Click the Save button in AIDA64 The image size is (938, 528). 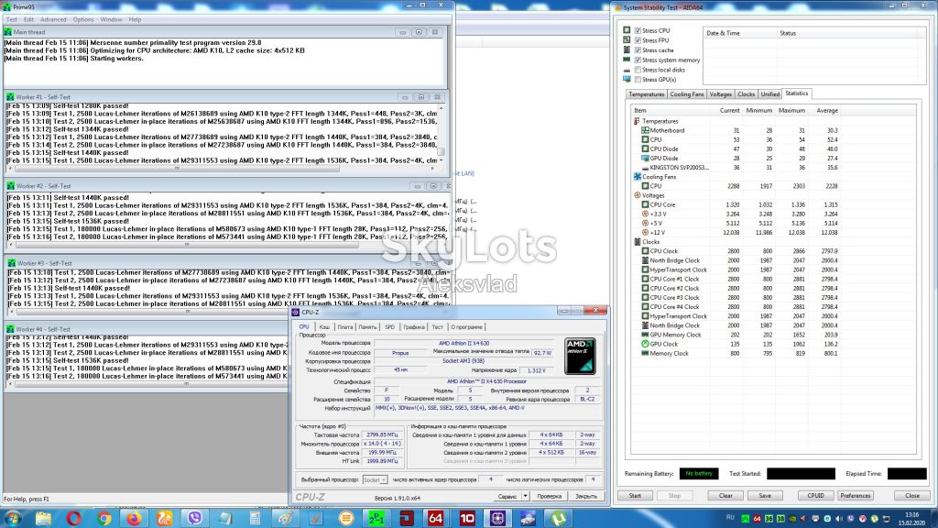(x=765, y=496)
